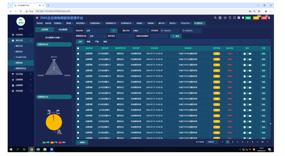Toggle fullscreen with the expand arrows icon
Image resolution: width=285 pixels, height=156 pixels.
234,18
